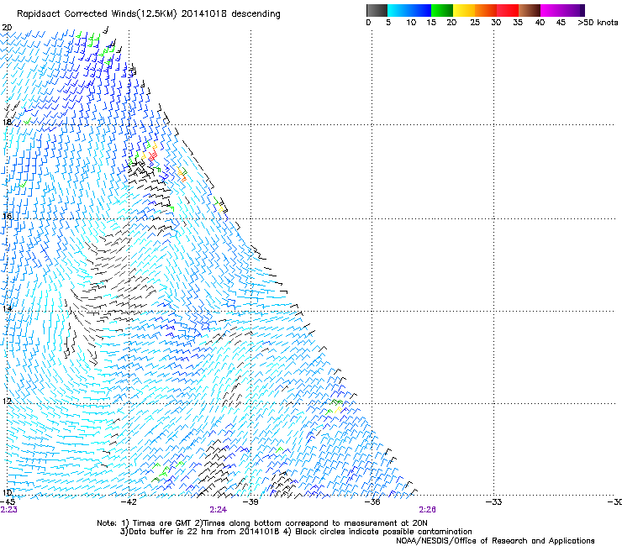The image size is (622, 546).
Task: Click latitude label 20 on the left axis
Action: 7,28
